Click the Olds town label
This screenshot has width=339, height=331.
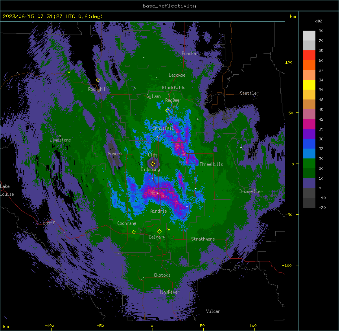point(153,155)
